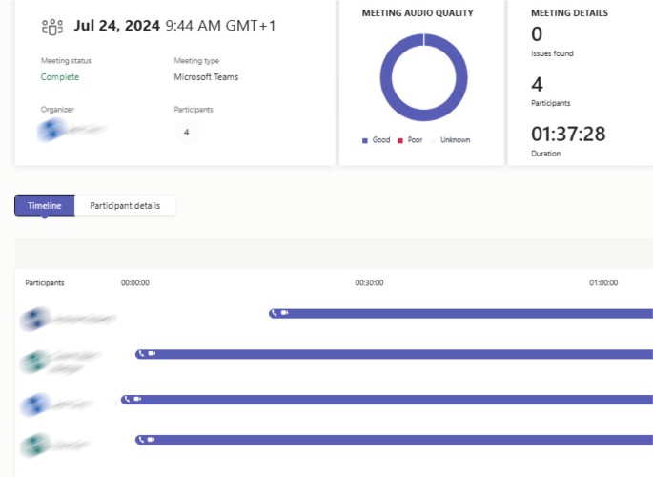653x477 pixels.
Task: Switch to the Timeline tab
Action: click(x=45, y=205)
